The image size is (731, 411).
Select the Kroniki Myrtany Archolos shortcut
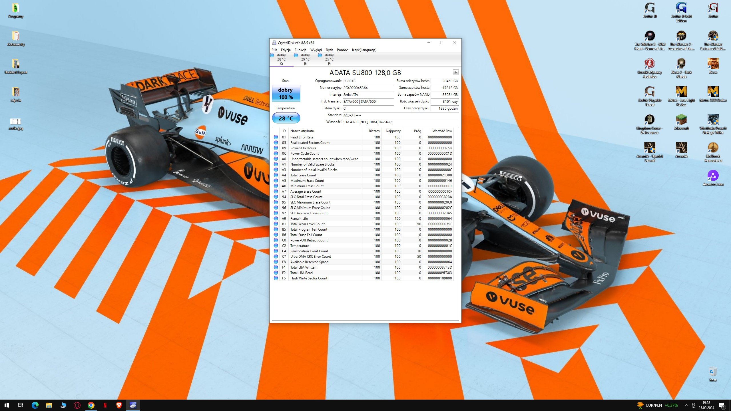coord(650,68)
